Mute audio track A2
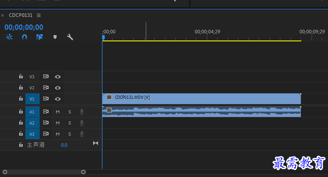This screenshot has height=177, width=328. tap(58, 123)
